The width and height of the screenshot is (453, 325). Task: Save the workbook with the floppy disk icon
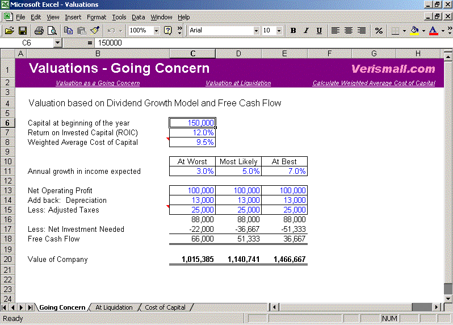pos(23,30)
